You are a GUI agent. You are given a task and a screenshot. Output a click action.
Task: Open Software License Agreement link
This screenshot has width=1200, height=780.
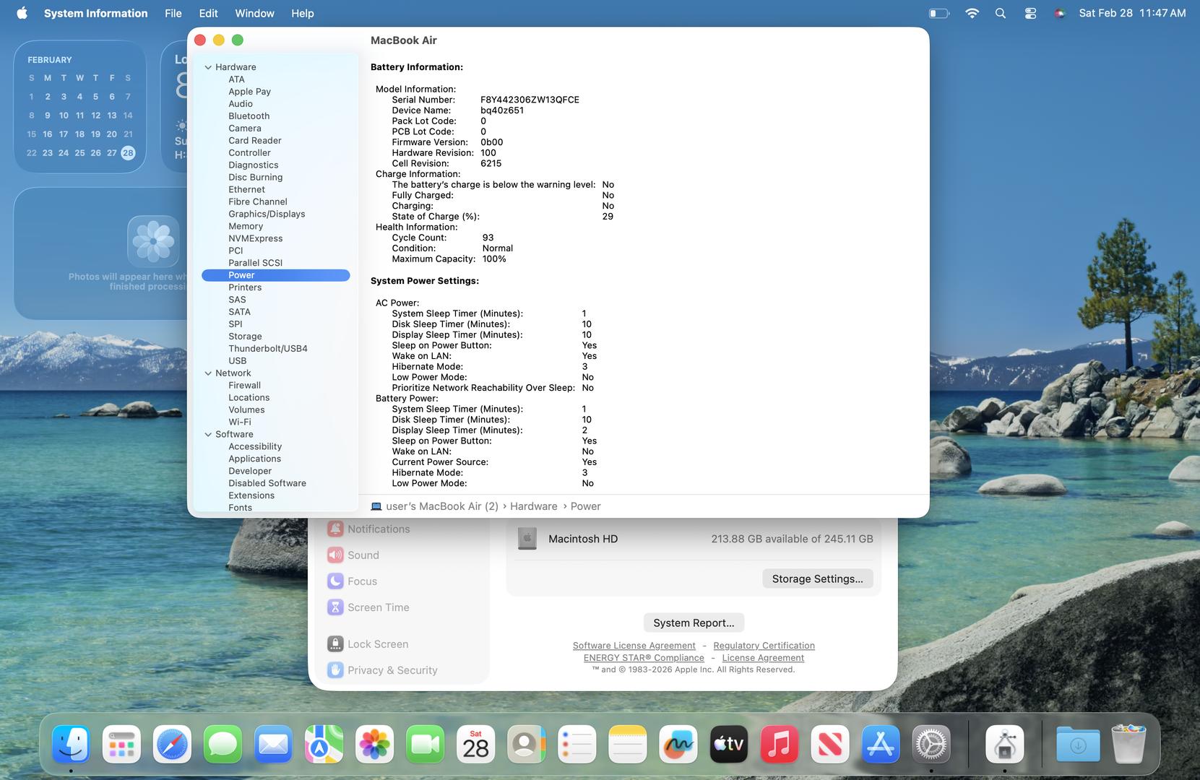click(634, 646)
